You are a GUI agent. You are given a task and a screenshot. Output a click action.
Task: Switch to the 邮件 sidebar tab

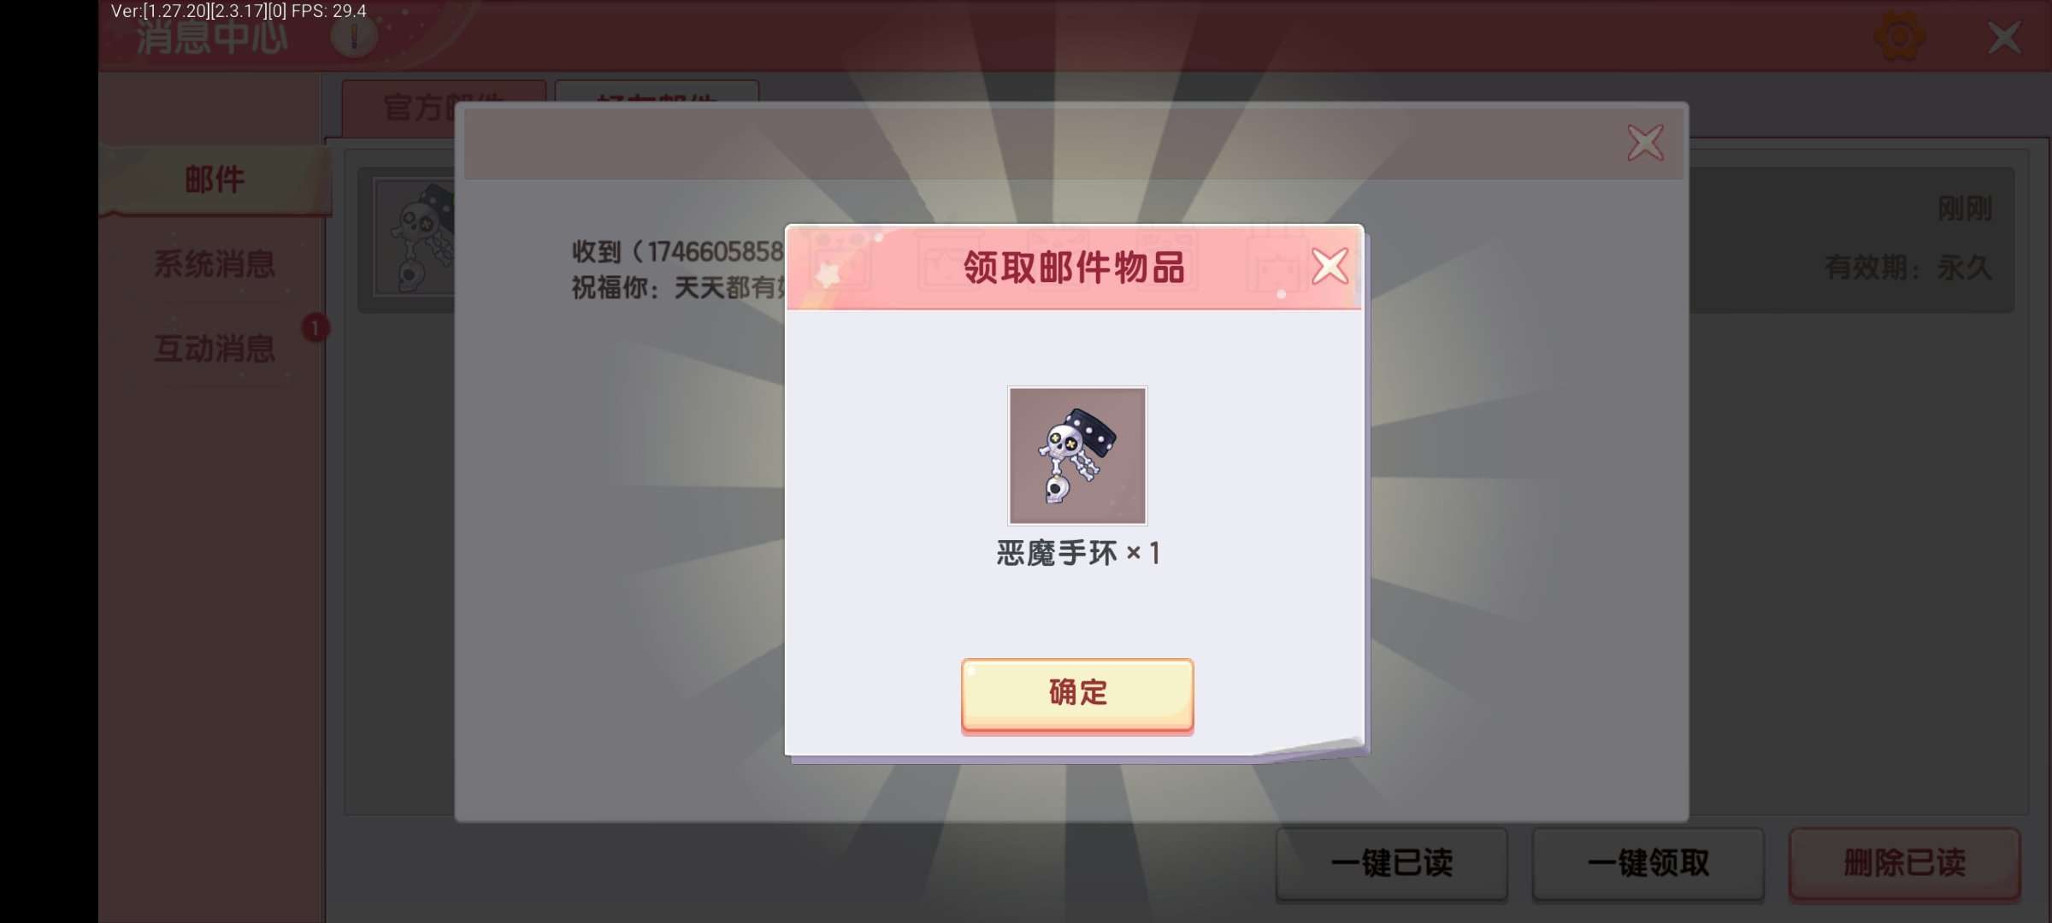tap(215, 180)
